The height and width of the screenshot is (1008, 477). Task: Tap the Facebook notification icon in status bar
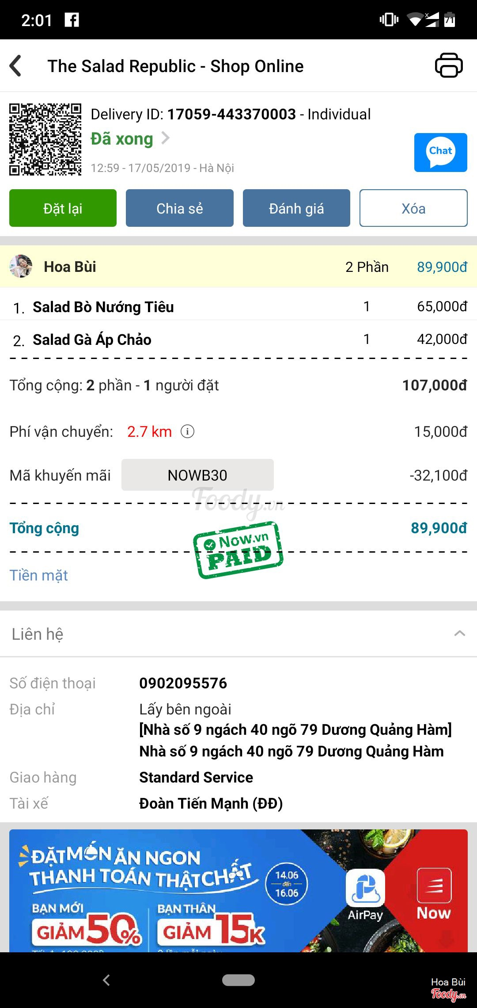[72, 20]
